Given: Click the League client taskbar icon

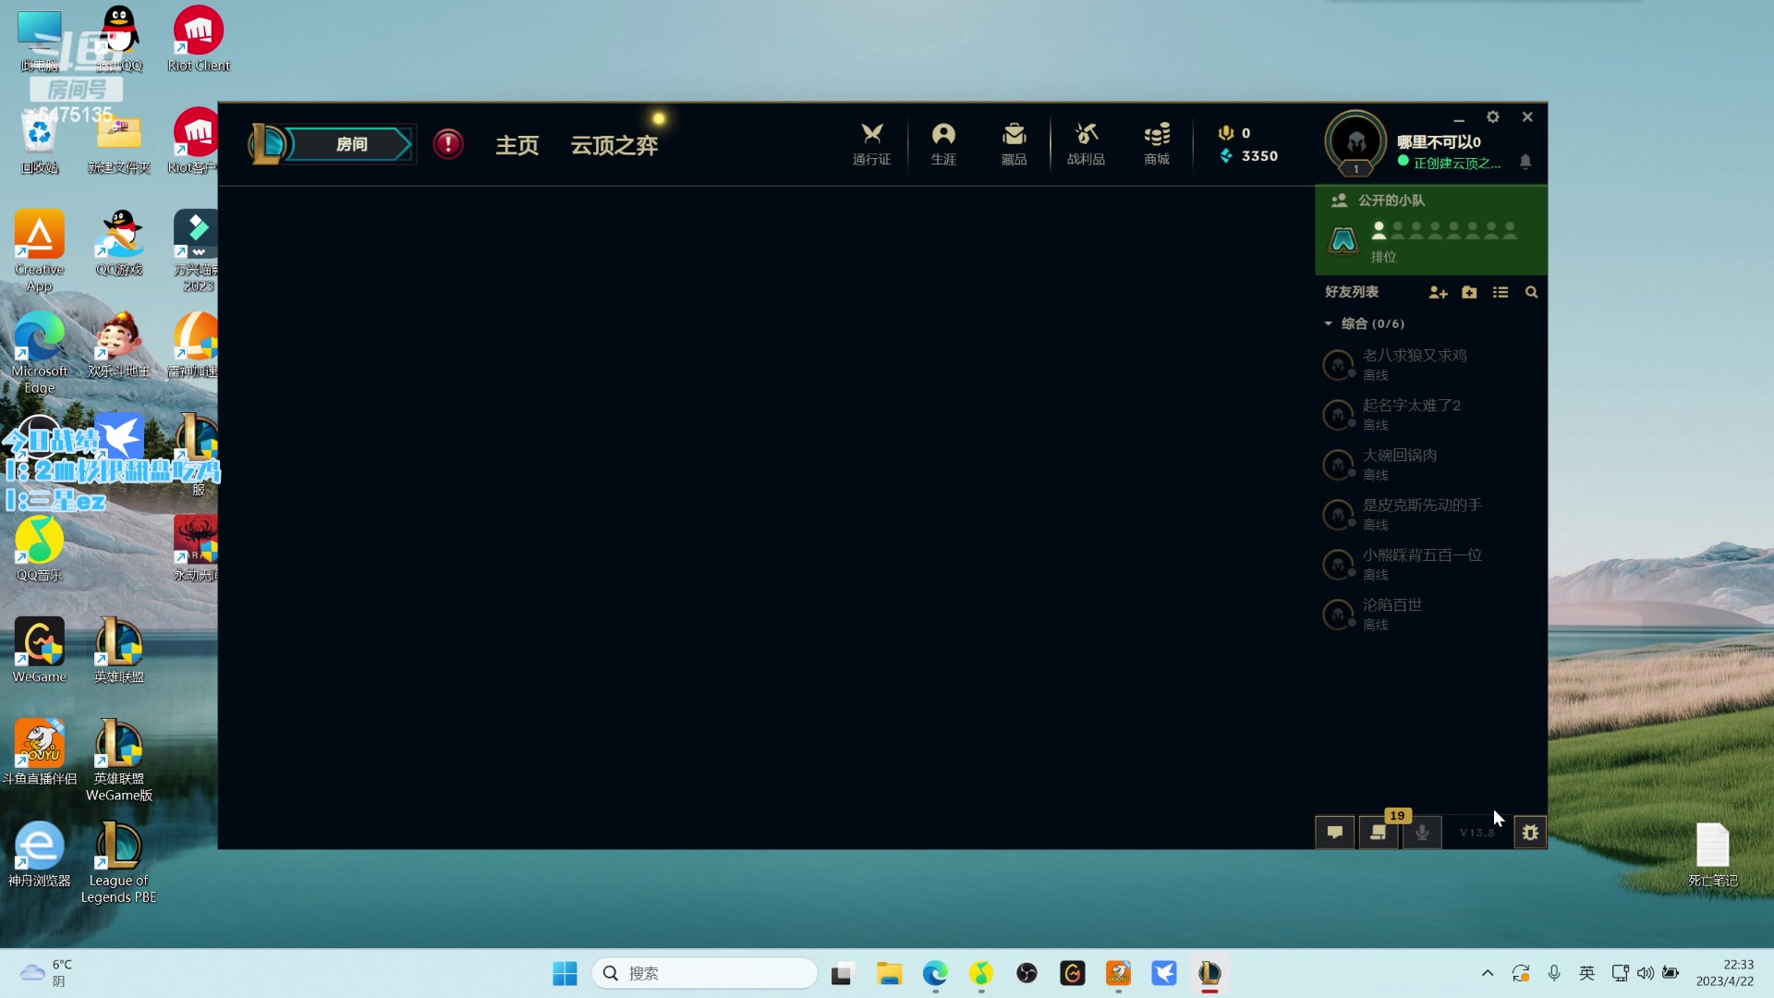Looking at the screenshot, I should pyautogui.click(x=1209, y=973).
